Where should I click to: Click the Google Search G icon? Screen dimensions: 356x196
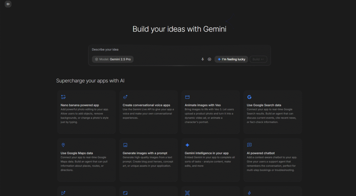click(x=249, y=97)
